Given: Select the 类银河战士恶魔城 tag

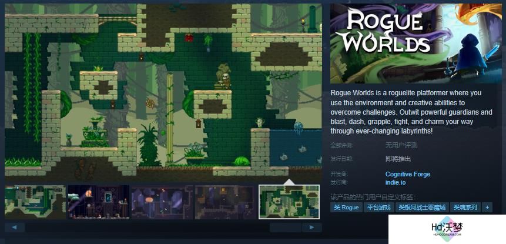Looking at the screenshot, I should [x=421, y=207].
